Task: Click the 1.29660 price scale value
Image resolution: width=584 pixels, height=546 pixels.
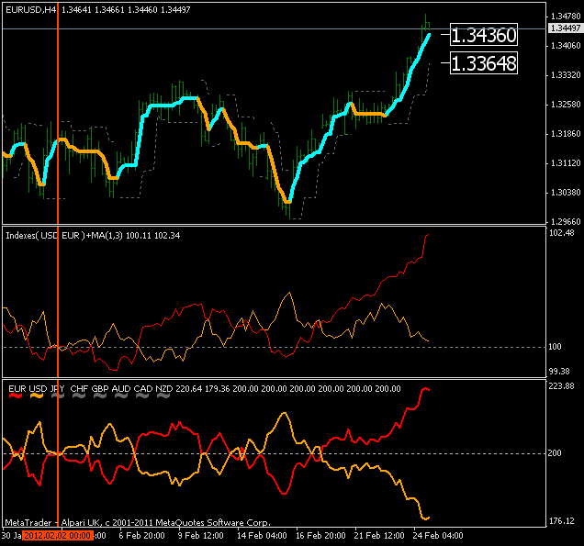Action: 566,222
